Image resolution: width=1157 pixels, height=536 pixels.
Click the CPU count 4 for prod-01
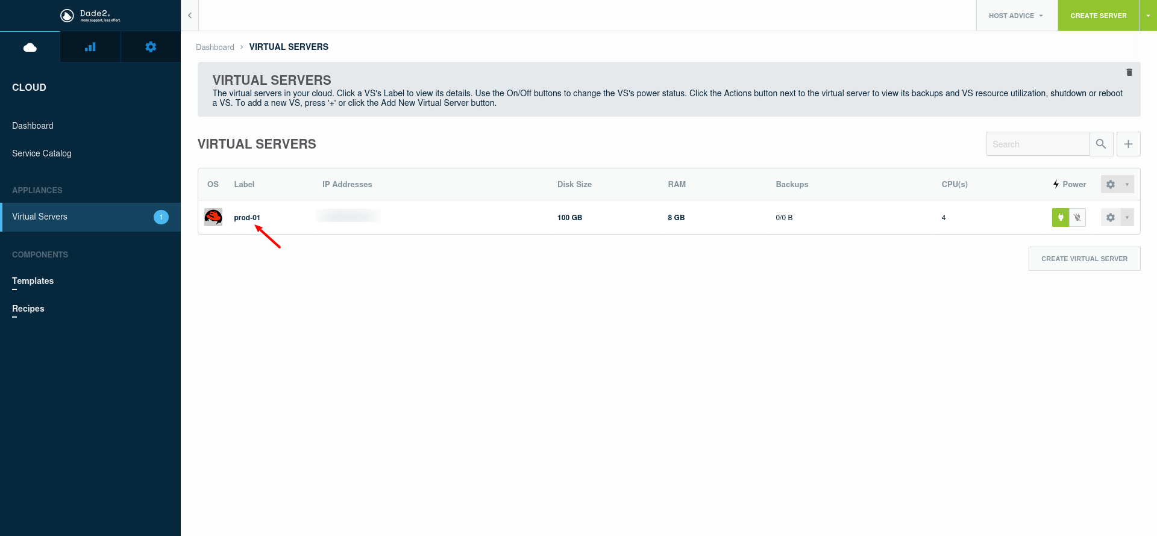[x=944, y=218]
